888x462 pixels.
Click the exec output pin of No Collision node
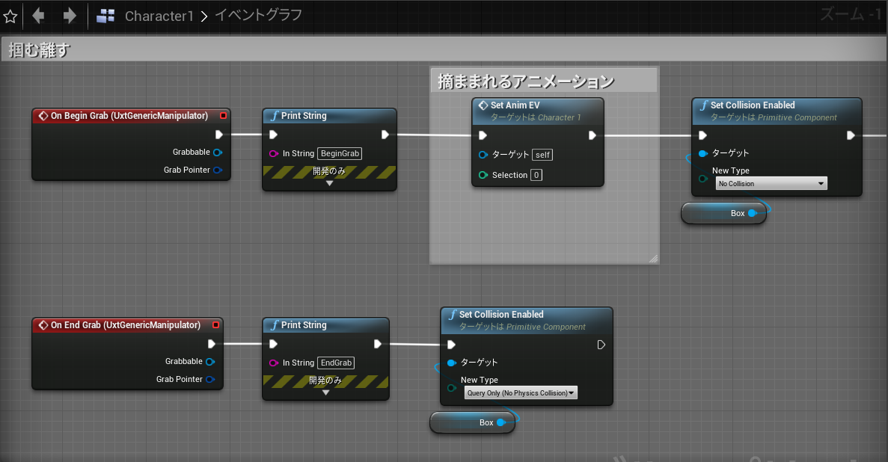[x=851, y=135]
